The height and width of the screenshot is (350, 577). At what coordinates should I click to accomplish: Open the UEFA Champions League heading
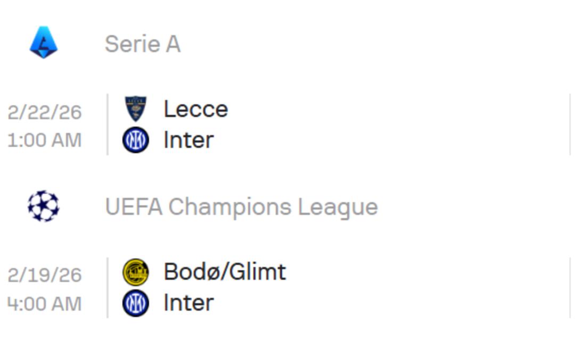241,206
